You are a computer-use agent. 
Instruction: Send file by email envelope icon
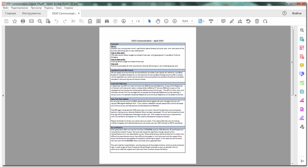pyautogui.click(x=31, y=21)
